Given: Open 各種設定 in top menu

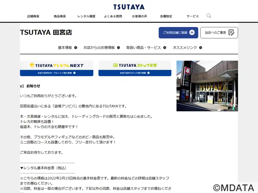Looking at the screenshot, I should (x=166, y=16).
